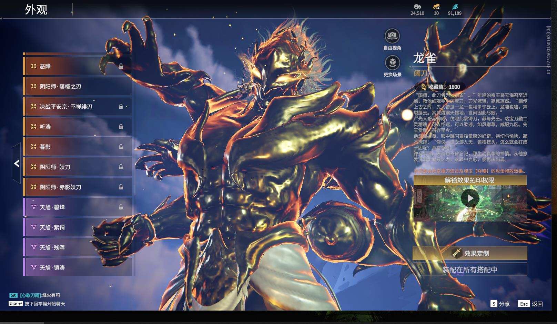Choose the 天旭·镇涛 skin entry
Viewport: 557px width, 324px height.
click(x=78, y=267)
